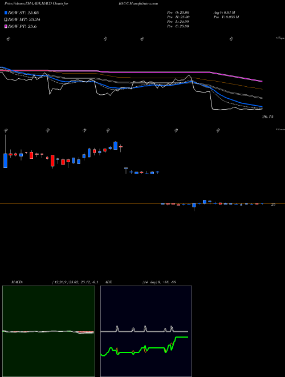Click the 'Pre V: 0.055 M' value
The width and height of the screenshot is (285, 377).
tap(227, 17)
